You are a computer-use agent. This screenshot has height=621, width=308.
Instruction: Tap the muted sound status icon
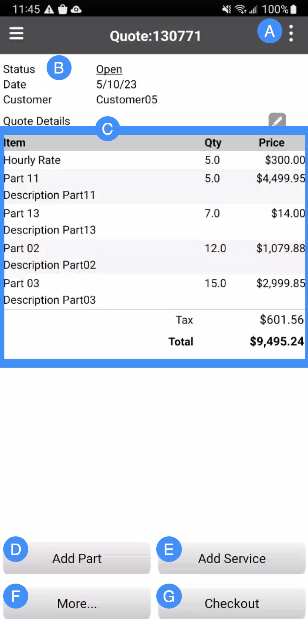227,9
